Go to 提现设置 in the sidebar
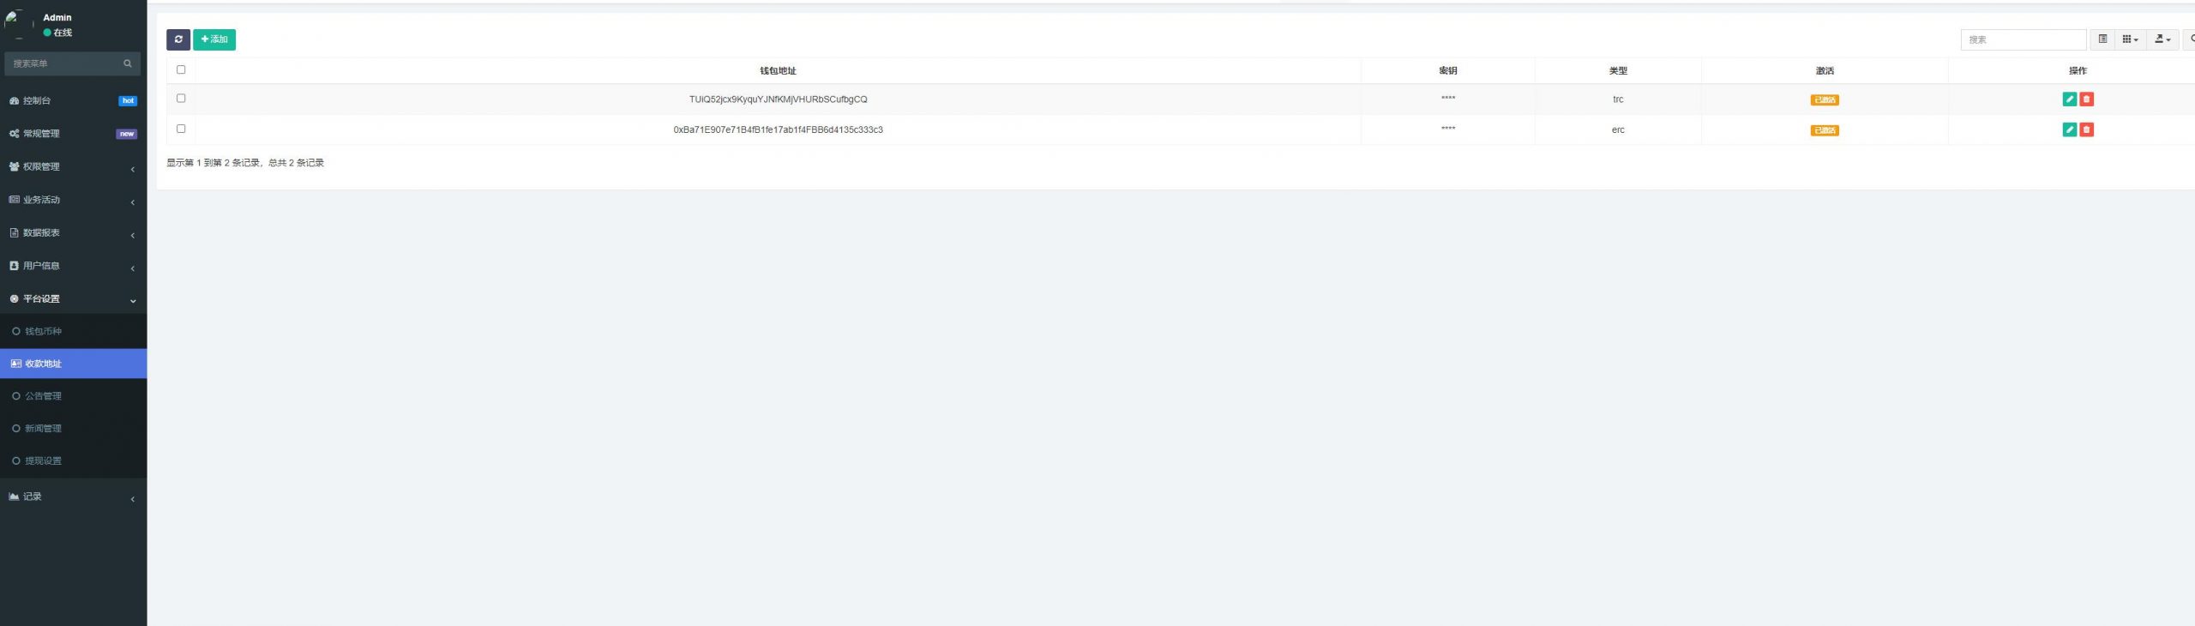The height and width of the screenshot is (626, 2195). pyautogui.click(x=44, y=460)
